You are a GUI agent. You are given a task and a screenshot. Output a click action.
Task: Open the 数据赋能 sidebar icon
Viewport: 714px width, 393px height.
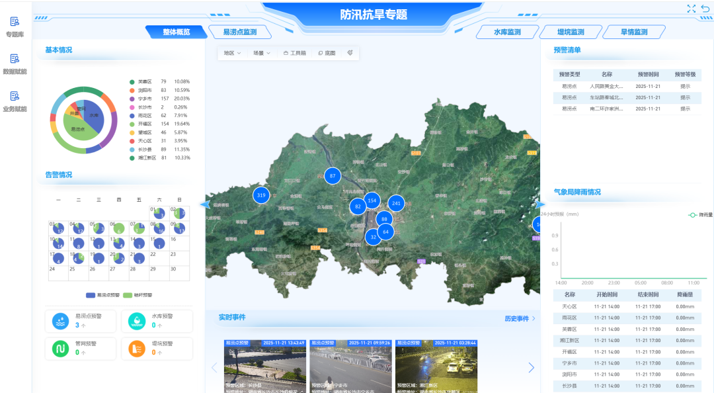[15, 60]
